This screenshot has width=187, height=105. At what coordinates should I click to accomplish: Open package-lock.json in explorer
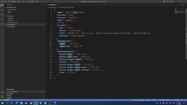pyautogui.click(x=13, y=22)
